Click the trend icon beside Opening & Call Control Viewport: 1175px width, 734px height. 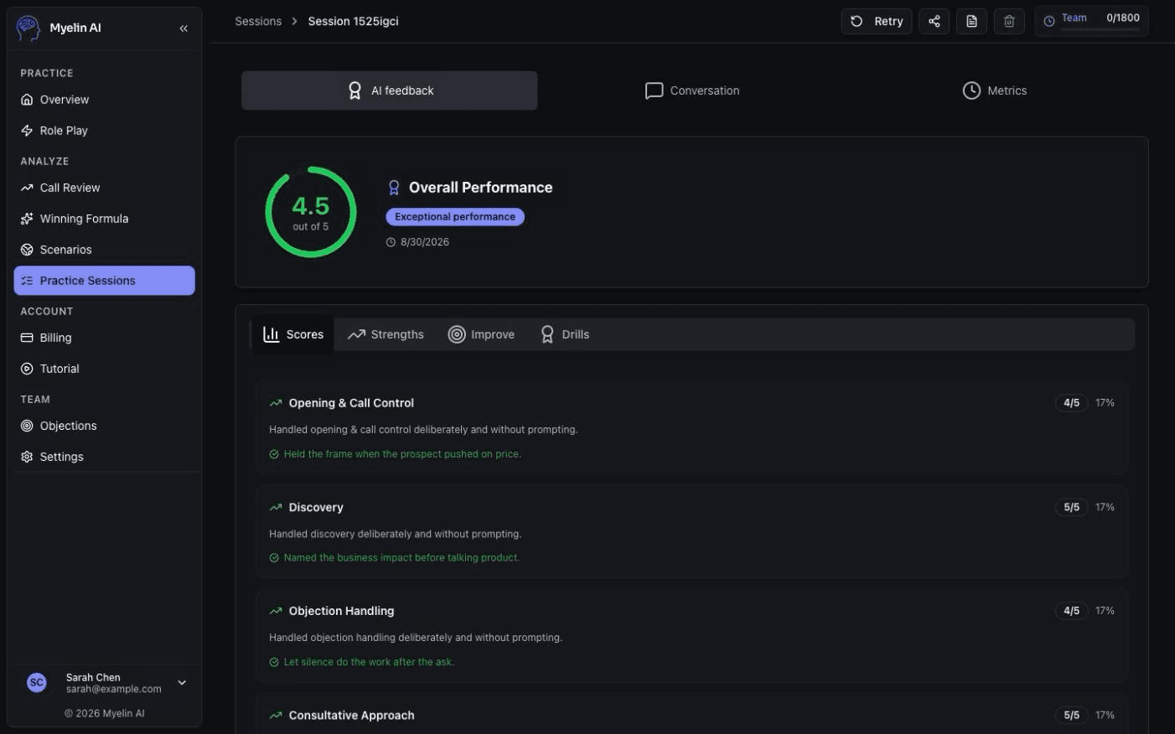[x=276, y=403]
